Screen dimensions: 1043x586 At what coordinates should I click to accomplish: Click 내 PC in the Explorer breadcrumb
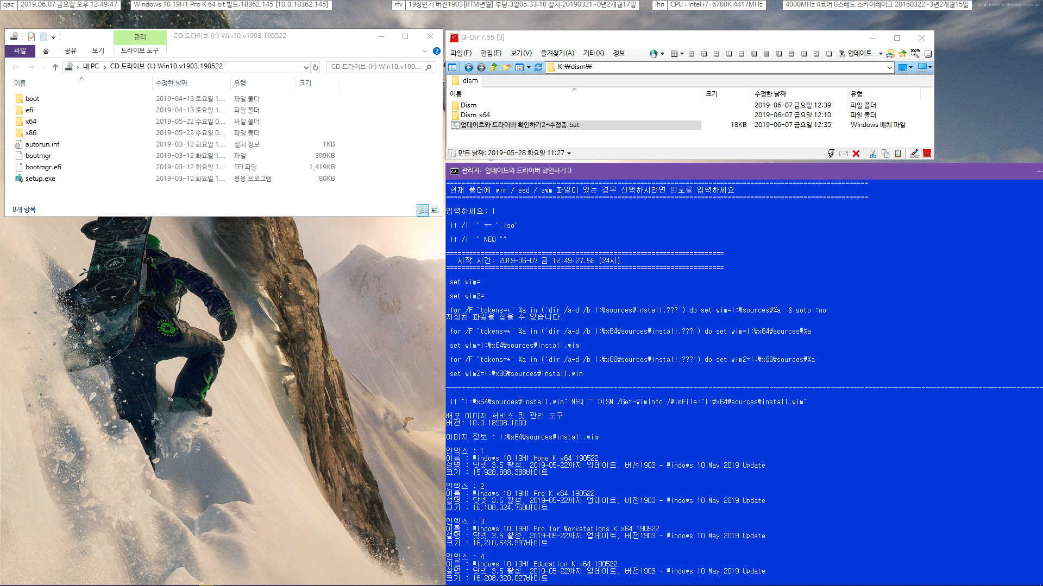91,67
